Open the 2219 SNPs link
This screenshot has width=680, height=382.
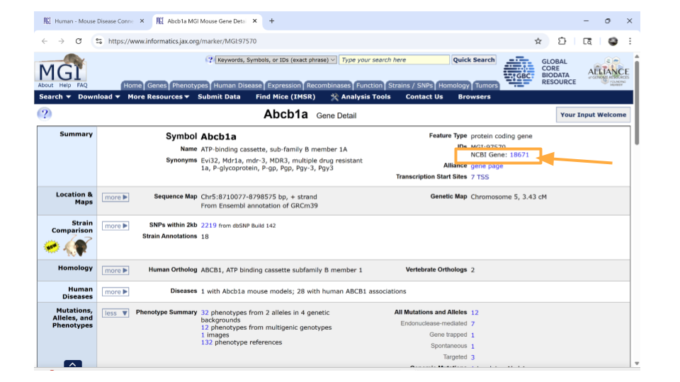[x=208, y=225]
